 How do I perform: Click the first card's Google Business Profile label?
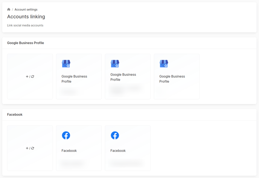click(74, 79)
